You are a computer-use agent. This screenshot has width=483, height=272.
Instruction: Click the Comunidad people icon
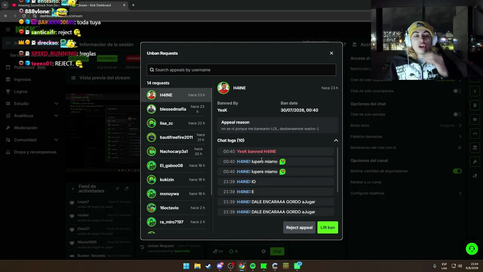point(8,140)
